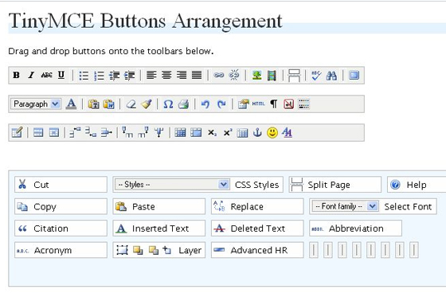The image size is (446, 293).
Task: Toggle Italic formatting button
Action: (x=31, y=75)
